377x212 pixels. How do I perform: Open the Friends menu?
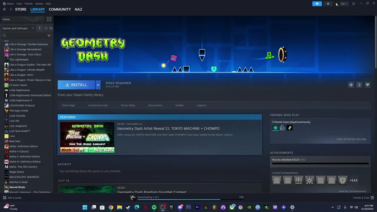pos(29,4)
